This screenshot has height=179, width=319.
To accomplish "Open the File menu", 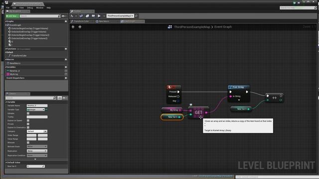I will pos(7,8).
